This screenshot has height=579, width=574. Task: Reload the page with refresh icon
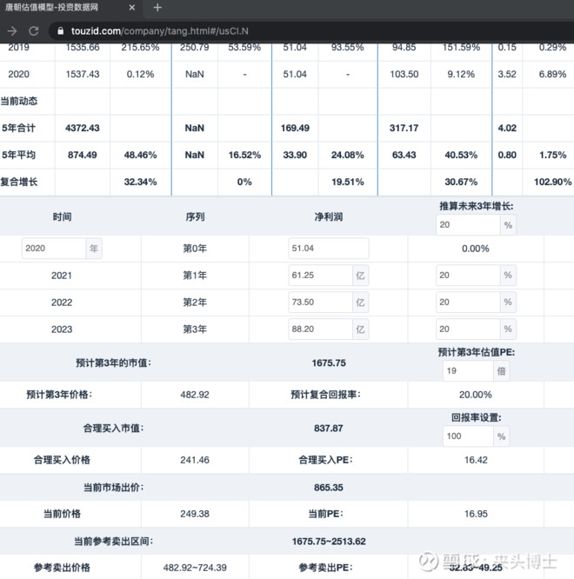[x=34, y=31]
